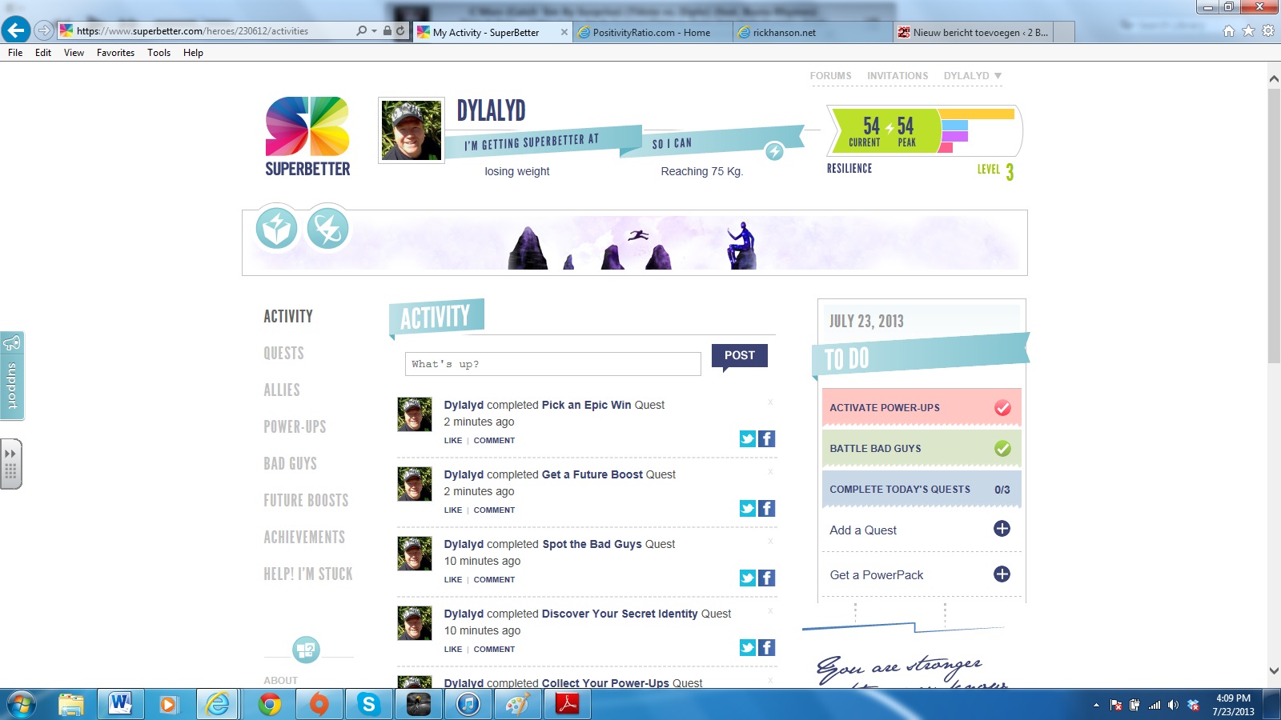Image resolution: width=1281 pixels, height=720 pixels.
Task: Open the Favorites menu
Action: coord(115,53)
